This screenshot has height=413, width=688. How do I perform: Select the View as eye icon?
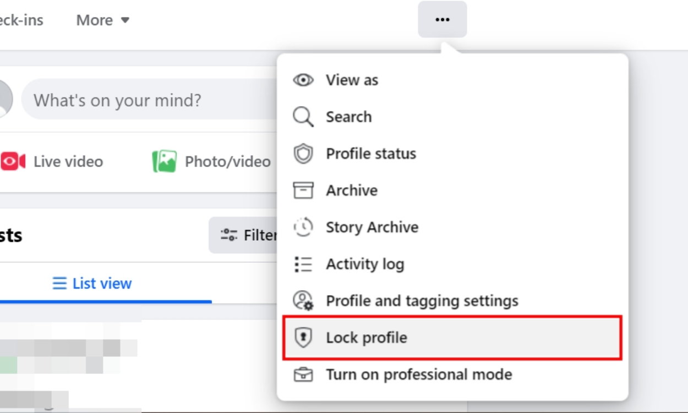302,79
